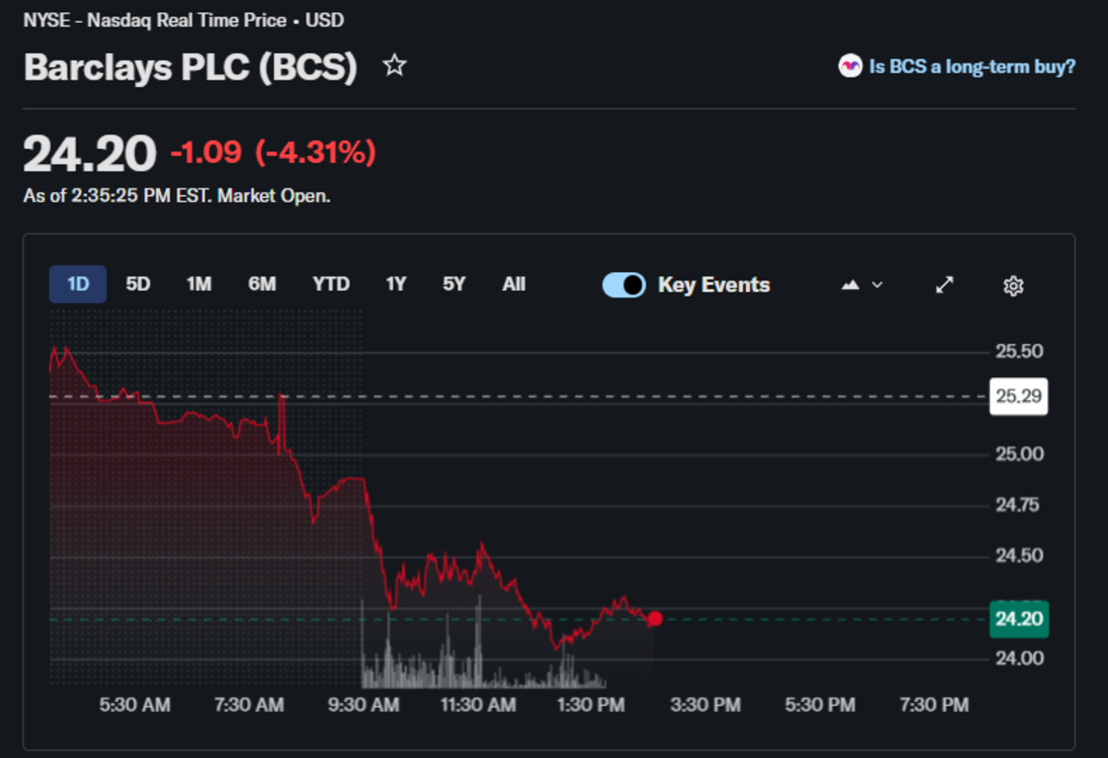Open chart type dropdown chevron
Viewport: 1108px width, 758px height.
[x=877, y=285]
